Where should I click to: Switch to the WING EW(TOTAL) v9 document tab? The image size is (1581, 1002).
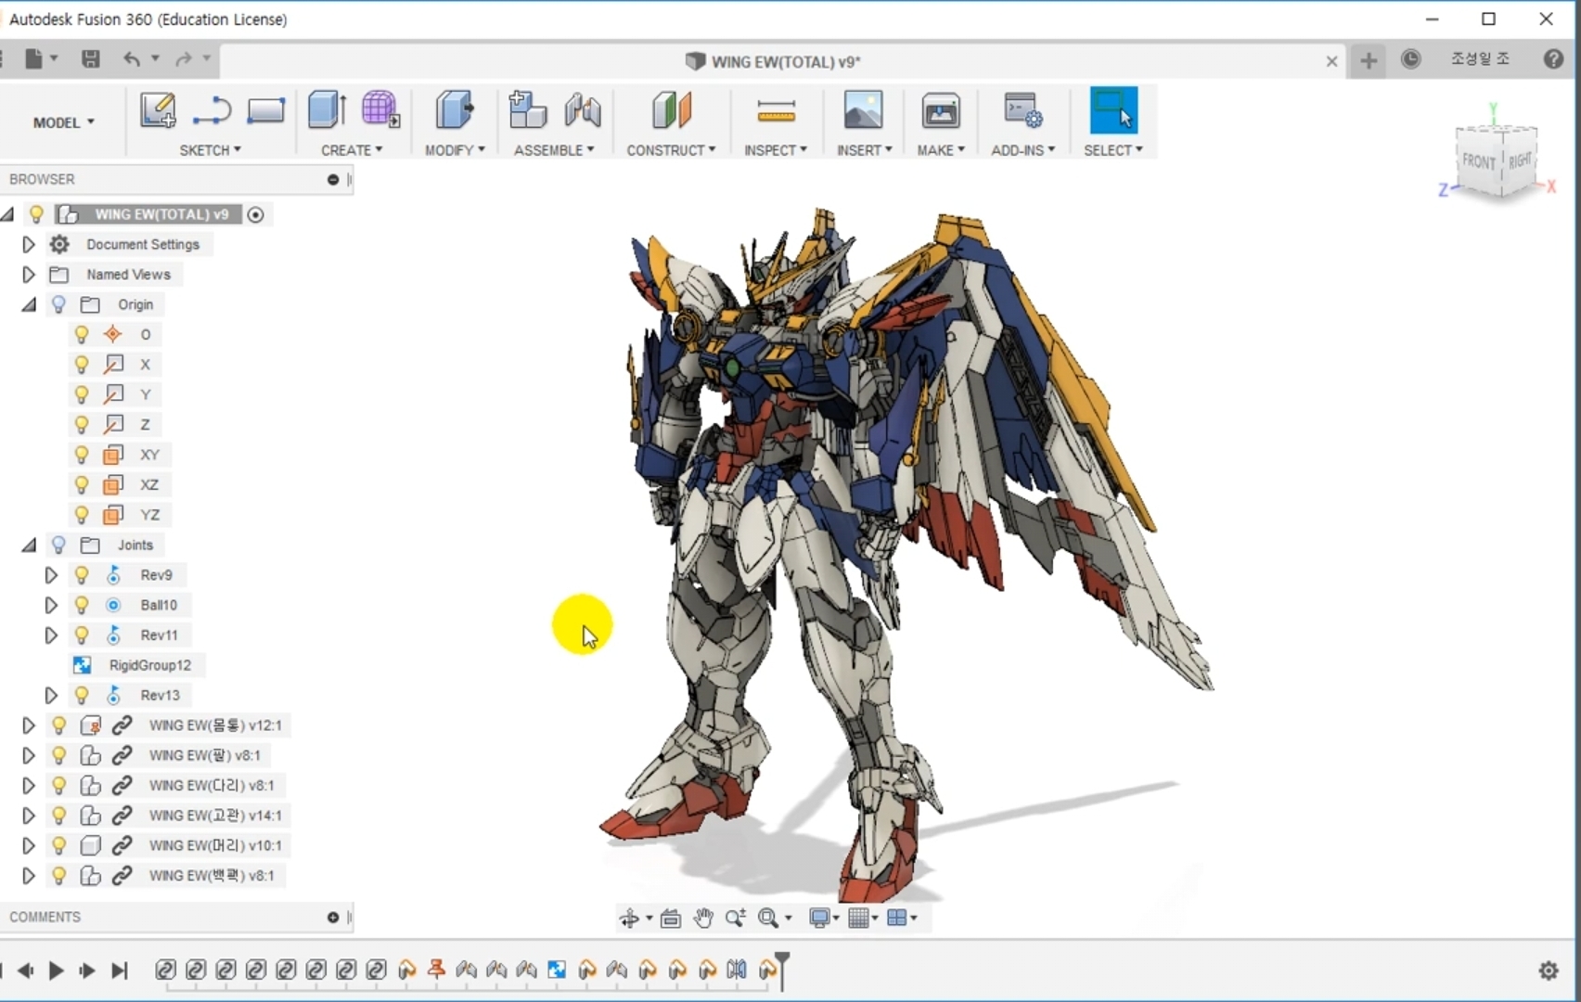784,61
